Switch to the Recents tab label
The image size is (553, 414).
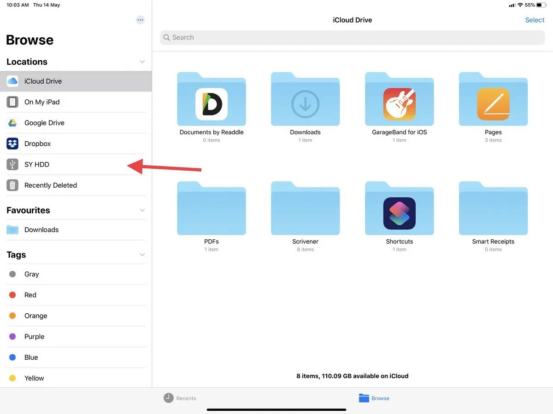[186, 398]
